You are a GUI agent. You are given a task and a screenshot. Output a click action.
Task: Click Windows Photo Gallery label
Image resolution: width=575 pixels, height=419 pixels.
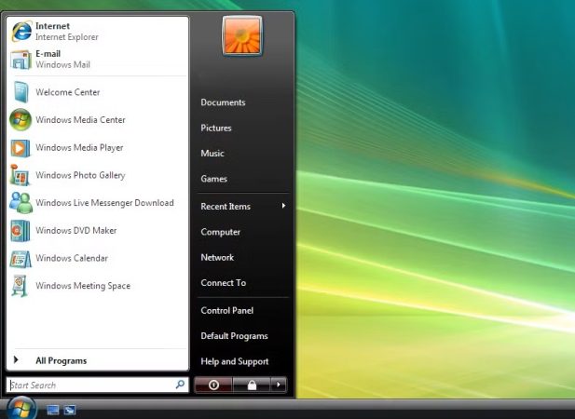click(x=80, y=175)
